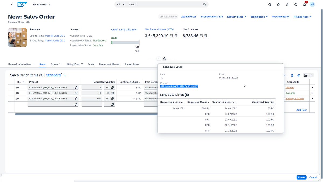
Task: Open the Sales Order title dropdown
Action: tap(41, 4)
